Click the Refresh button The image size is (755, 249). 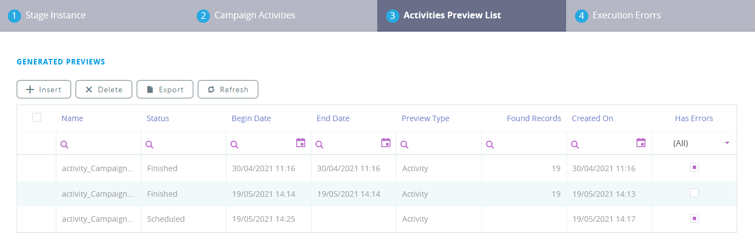tap(228, 89)
